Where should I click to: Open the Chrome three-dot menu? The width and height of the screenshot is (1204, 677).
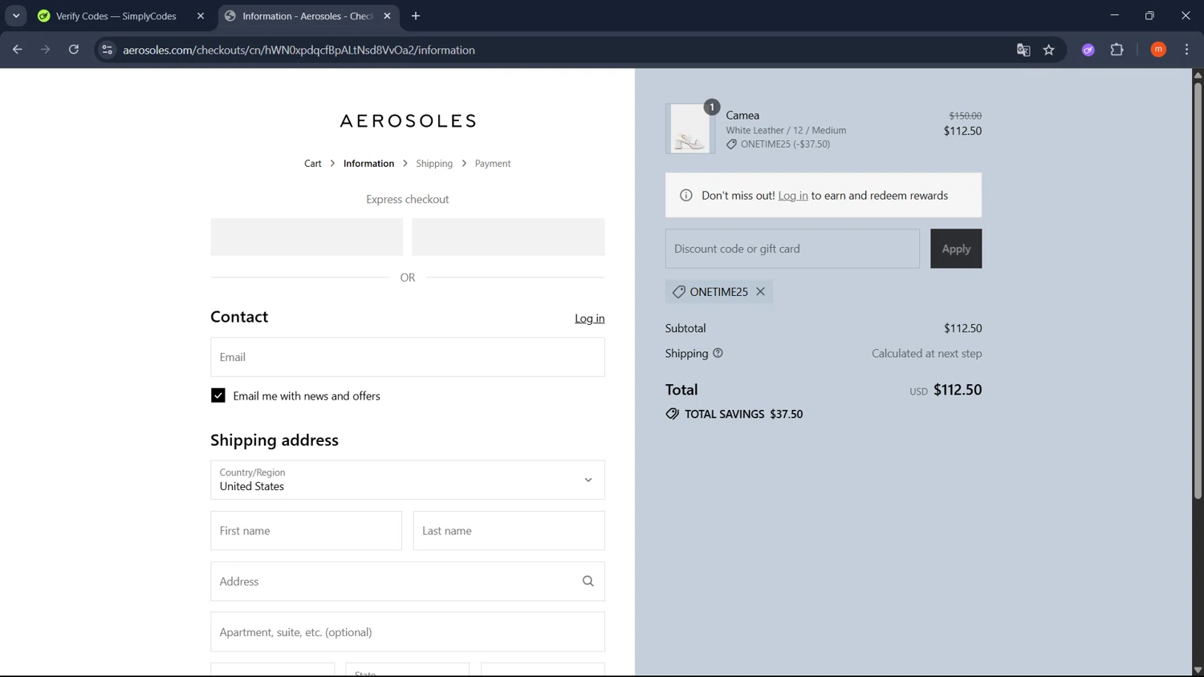click(x=1186, y=50)
